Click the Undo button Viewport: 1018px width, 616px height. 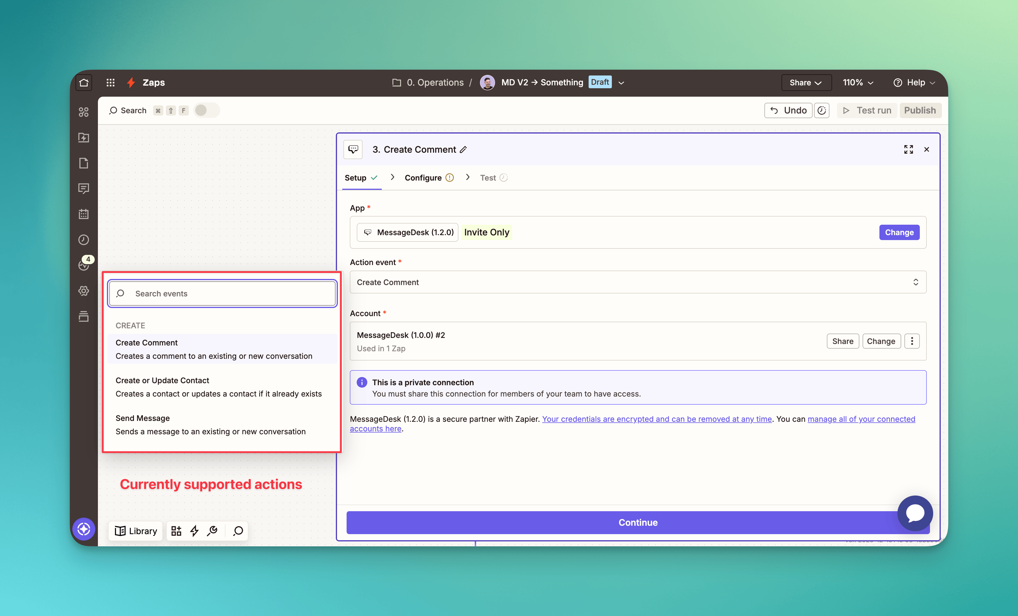pos(788,110)
